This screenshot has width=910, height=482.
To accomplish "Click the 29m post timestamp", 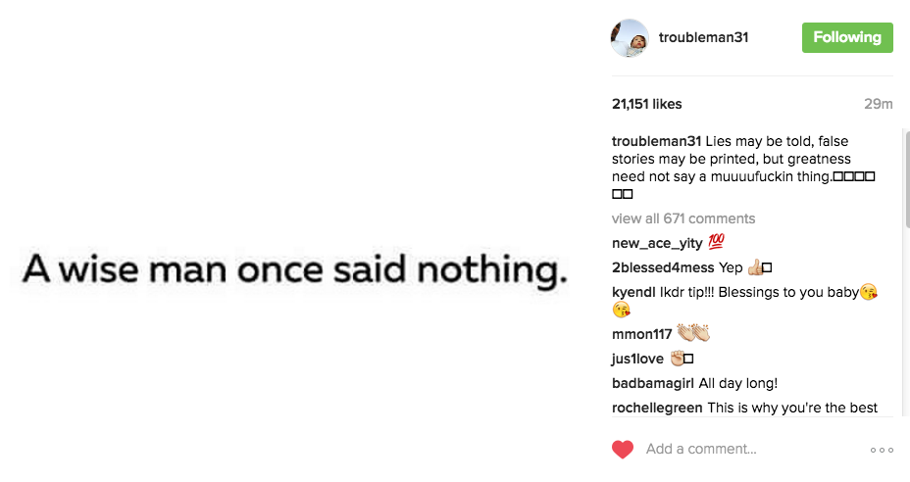I will pos(878,104).
